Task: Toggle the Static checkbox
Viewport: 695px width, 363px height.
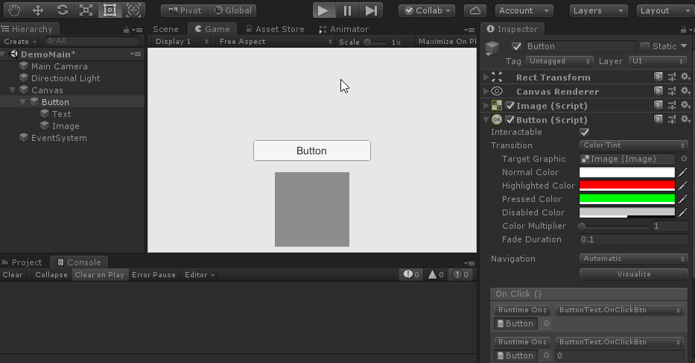Action: point(645,46)
